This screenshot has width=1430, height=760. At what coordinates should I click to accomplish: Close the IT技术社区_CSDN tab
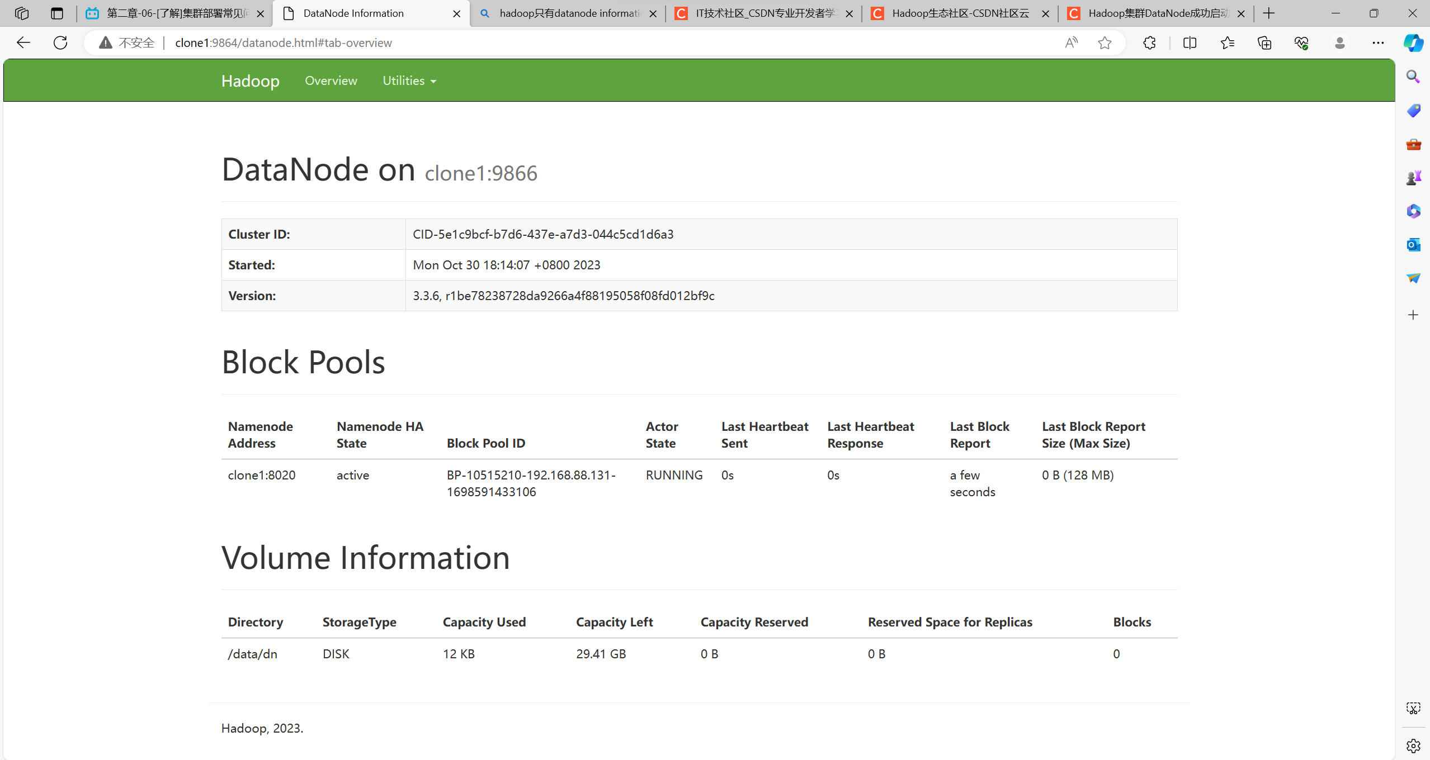click(849, 14)
